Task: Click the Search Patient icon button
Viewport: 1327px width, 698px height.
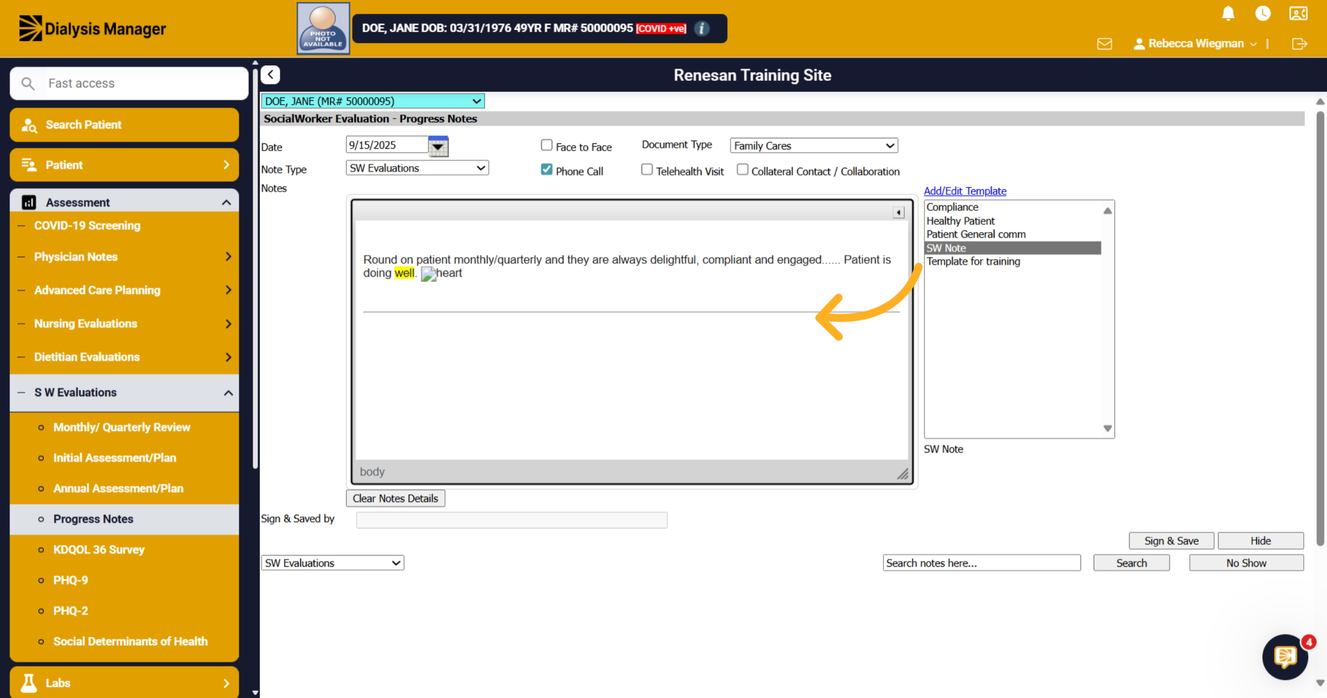Action: (x=124, y=124)
